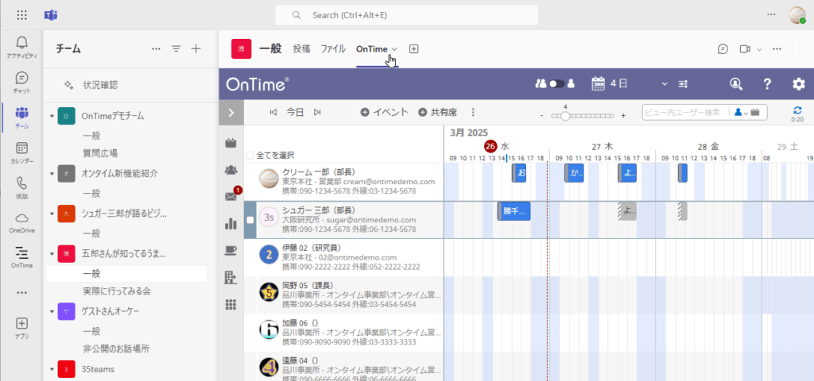814x381 pixels.
Task: Open user filter dropdown in search box
Action: [x=740, y=112]
